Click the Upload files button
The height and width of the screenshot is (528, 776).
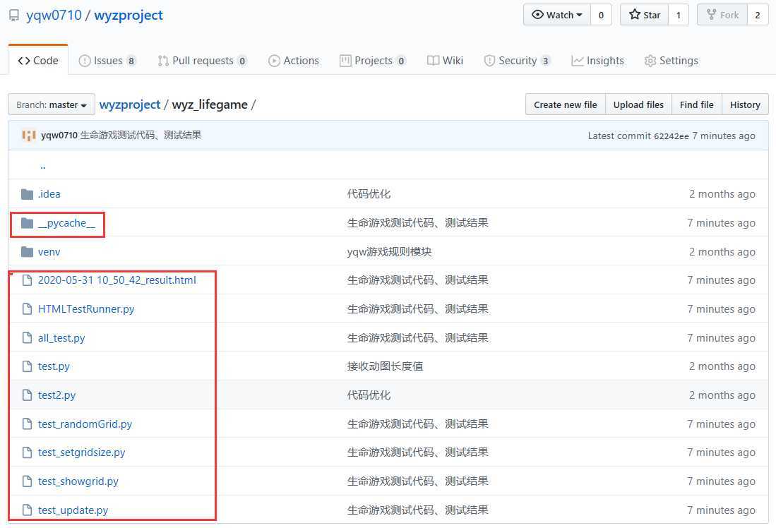coord(638,104)
